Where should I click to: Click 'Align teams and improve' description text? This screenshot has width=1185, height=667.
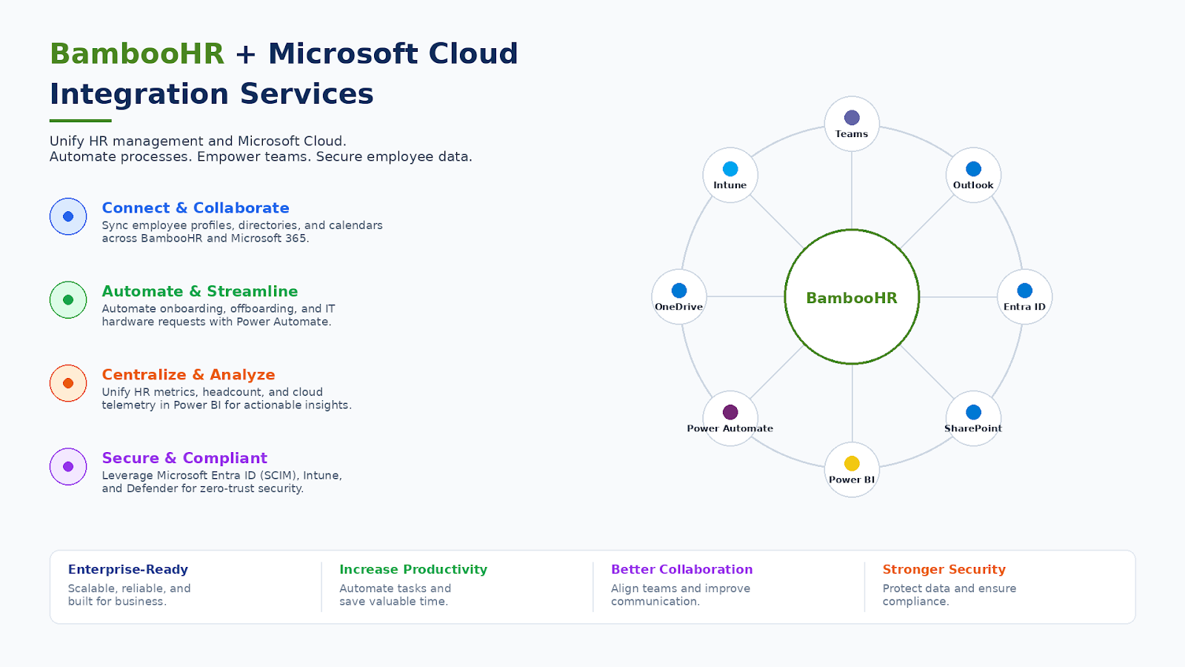click(681, 588)
